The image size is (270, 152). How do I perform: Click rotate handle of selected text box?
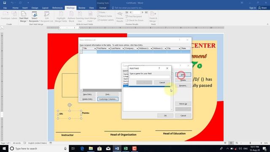pos(70,105)
